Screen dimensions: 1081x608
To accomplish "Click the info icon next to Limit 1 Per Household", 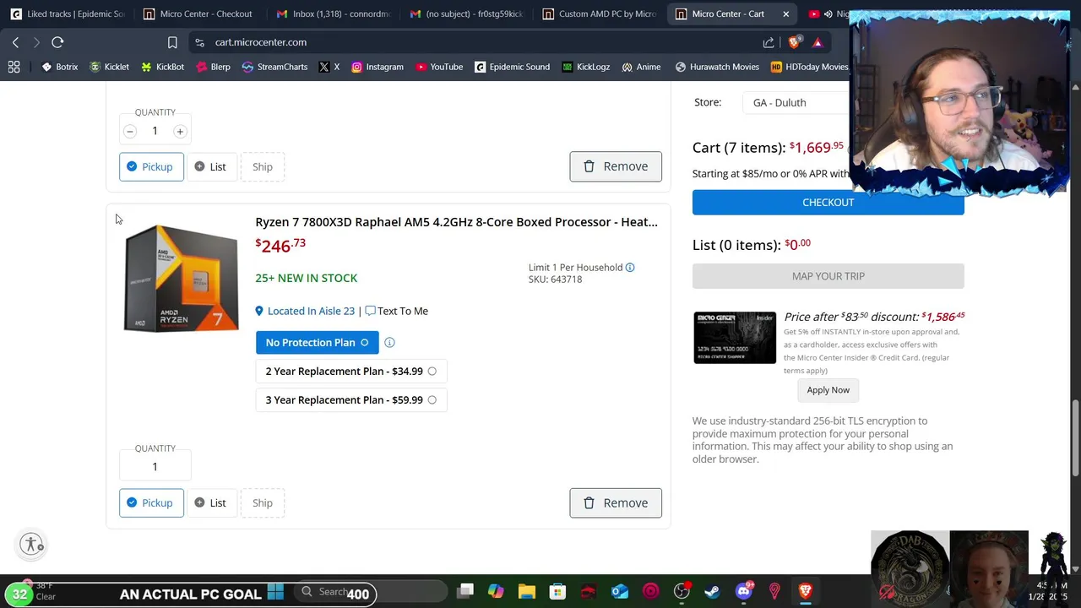I will coord(630,268).
